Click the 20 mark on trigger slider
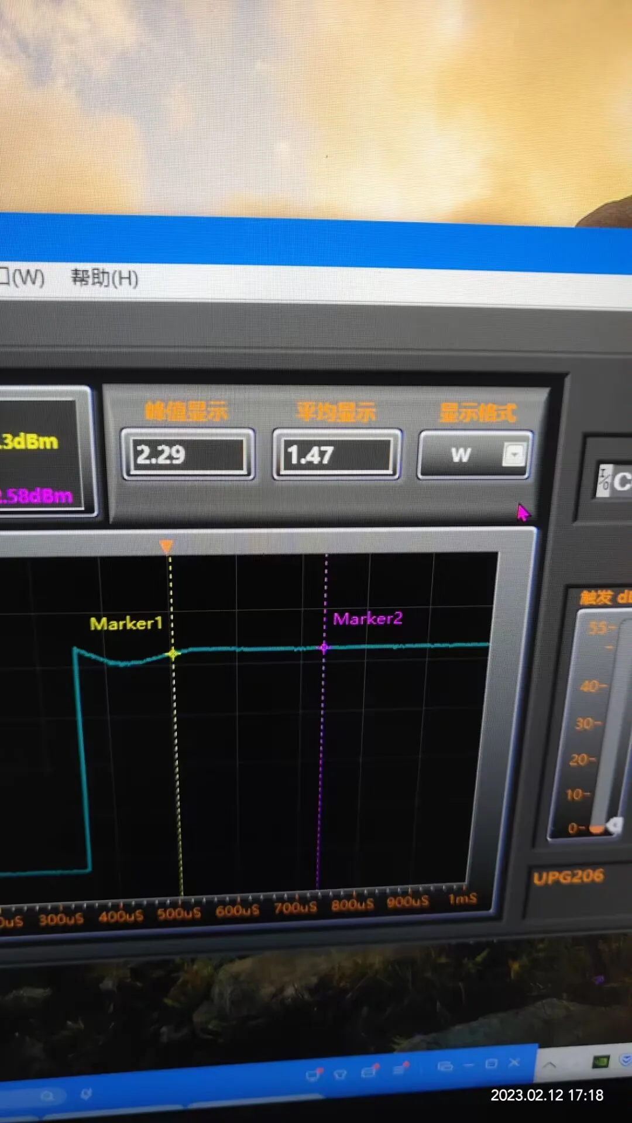Viewport: 632px width, 1123px height. click(583, 760)
